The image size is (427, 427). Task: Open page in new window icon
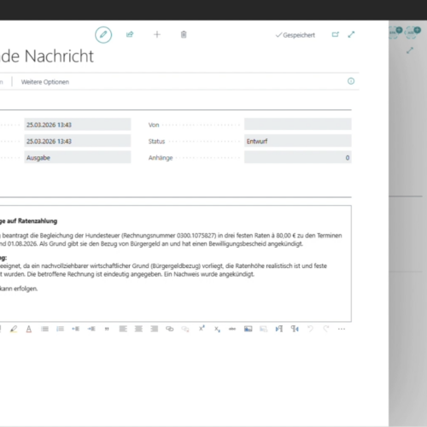pos(336,34)
